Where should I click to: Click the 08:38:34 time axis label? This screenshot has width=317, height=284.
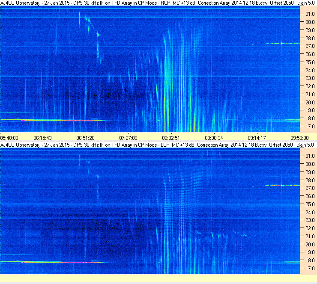click(x=214, y=138)
